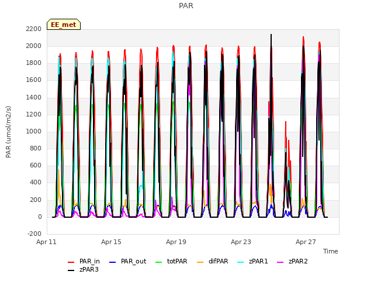374x281 pixels.
Task: Click the Apr 11 x-axis tick label
Action: [46, 242]
